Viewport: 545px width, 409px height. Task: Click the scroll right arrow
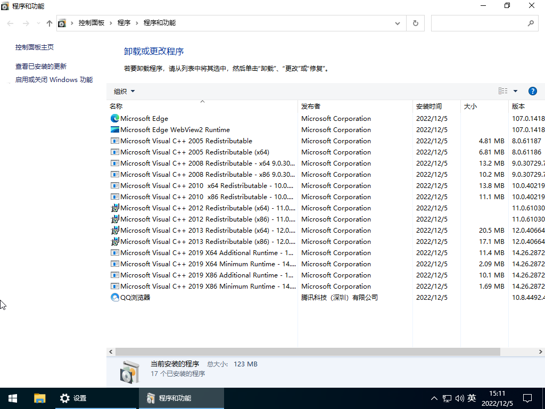click(x=541, y=352)
